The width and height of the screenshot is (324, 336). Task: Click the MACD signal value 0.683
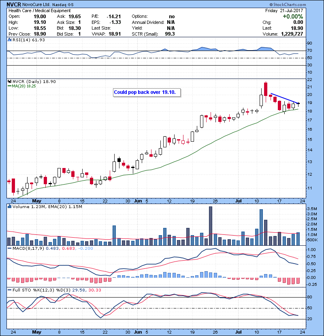(68, 249)
